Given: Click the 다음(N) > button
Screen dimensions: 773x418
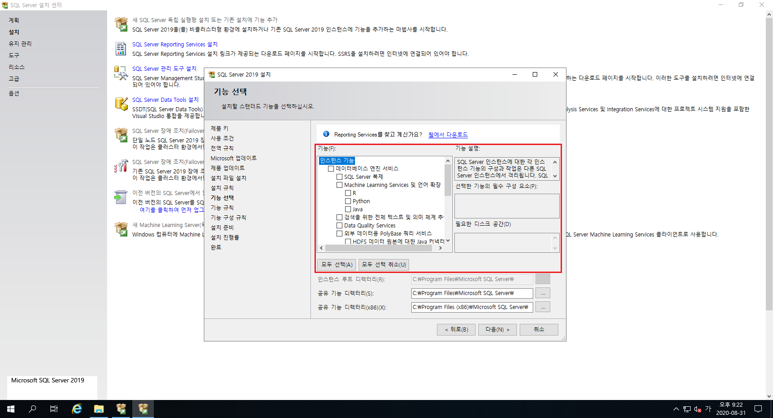Looking at the screenshot, I should (x=498, y=330).
